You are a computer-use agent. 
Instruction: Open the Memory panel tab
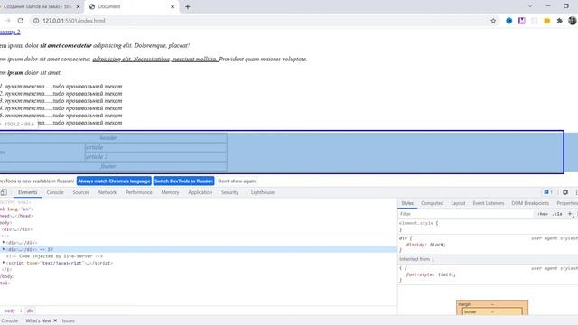click(170, 192)
